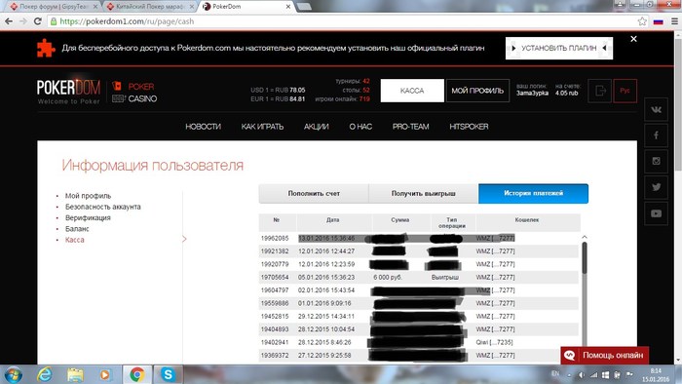Open PRO-TEAM menu item
The width and height of the screenshot is (682, 384).
(410, 127)
